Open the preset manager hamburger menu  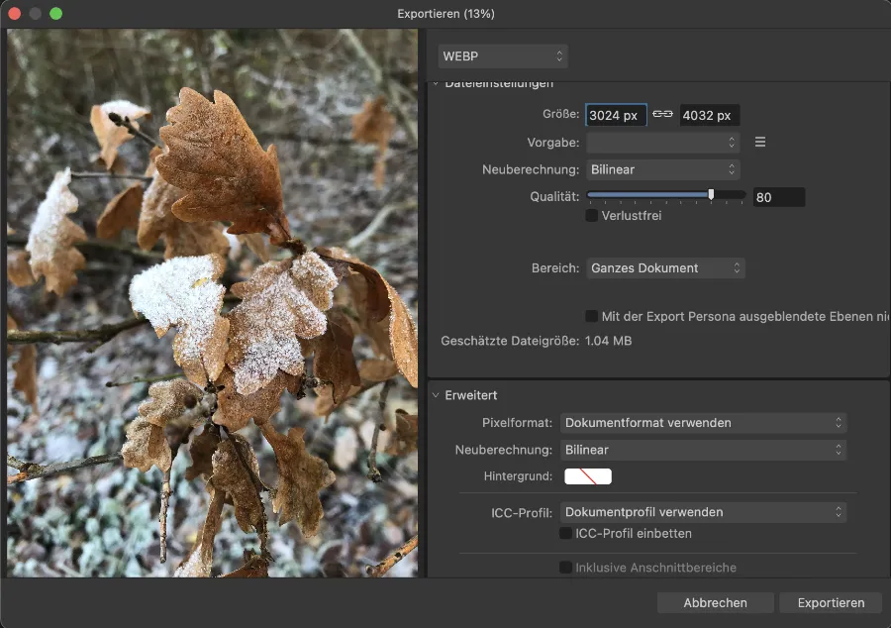(760, 142)
